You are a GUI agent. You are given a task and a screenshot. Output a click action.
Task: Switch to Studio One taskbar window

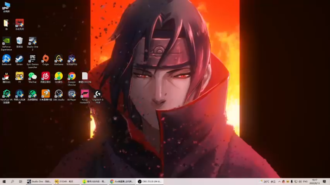[x=39, y=181]
